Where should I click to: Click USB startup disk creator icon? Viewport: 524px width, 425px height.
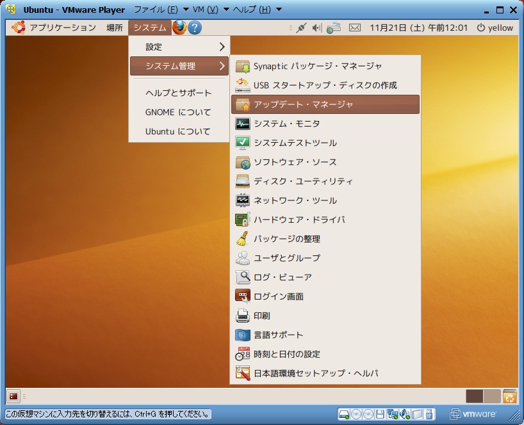243,86
